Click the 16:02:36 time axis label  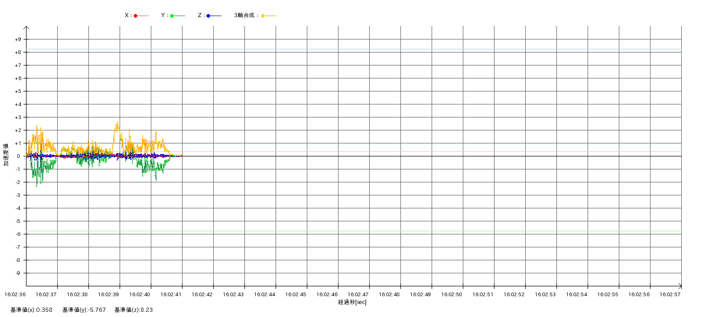coord(15,294)
